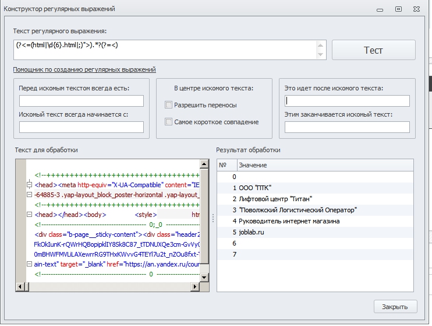432x326 pixels.
Task: Click the field under Искомый текст всегда начинается с
Action: [x=82, y=127]
